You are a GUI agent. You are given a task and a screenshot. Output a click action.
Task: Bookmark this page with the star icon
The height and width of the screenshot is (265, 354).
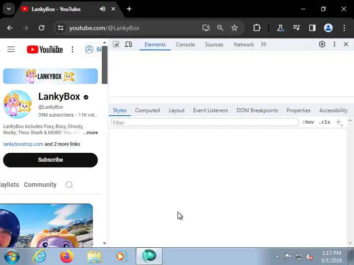[235, 28]
